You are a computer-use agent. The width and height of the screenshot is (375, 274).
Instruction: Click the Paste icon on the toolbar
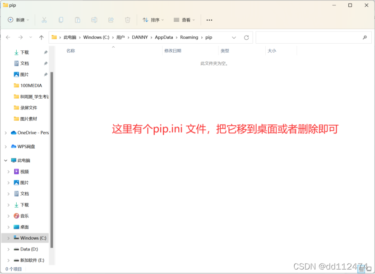pos(78,20)
